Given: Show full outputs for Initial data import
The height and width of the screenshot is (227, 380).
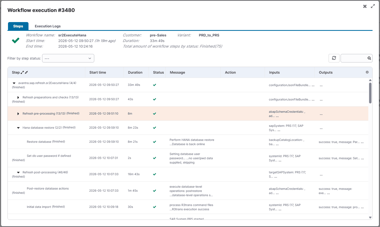Looking at the screenshot, I should point(362,207).
